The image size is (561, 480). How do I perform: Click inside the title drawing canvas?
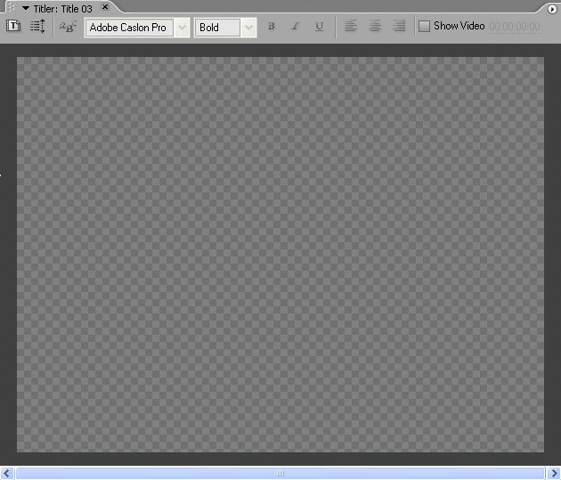[280, 255]
